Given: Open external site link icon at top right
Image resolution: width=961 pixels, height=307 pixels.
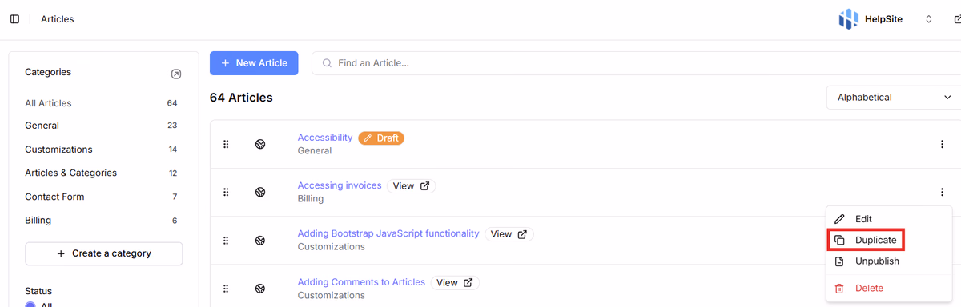Looking at the screenshot, I should pos(958,19).
